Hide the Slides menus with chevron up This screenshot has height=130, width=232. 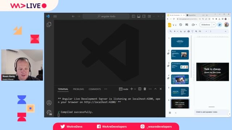coord(225,31)
